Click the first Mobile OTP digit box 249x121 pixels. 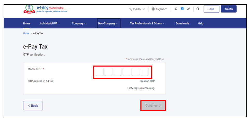tap(99, 72)
